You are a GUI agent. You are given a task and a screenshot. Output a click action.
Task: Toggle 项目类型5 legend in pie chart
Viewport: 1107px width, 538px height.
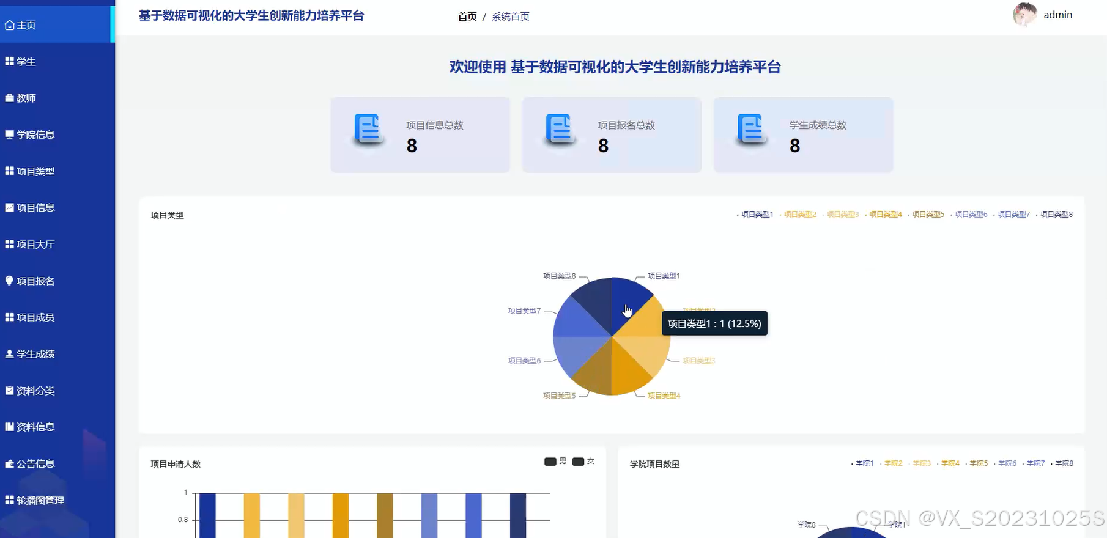coord(927,215)
